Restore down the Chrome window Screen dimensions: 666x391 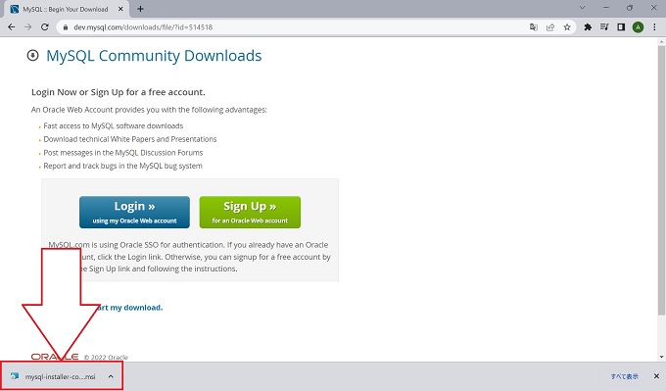[x=630, y=8]
